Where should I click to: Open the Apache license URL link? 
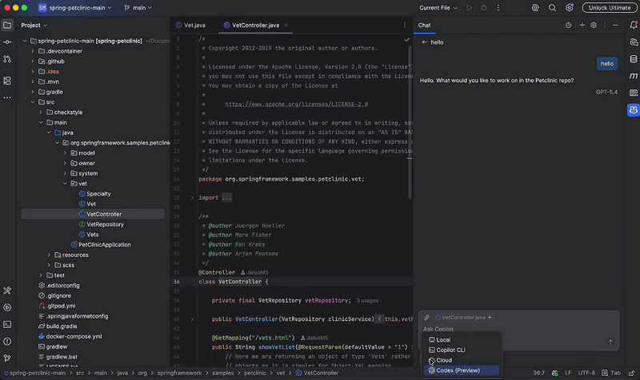click(x=296, y=105)
